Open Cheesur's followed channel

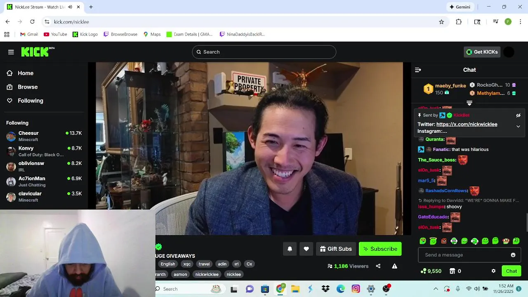coord(44,136)
